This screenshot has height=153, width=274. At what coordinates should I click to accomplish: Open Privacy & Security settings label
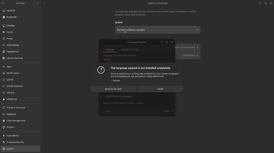tap(15, 142)
